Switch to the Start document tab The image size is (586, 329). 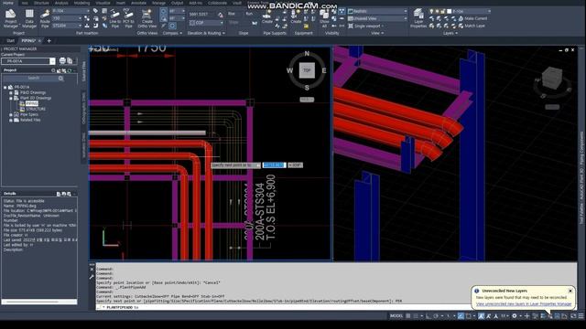[x=10, y=40]
